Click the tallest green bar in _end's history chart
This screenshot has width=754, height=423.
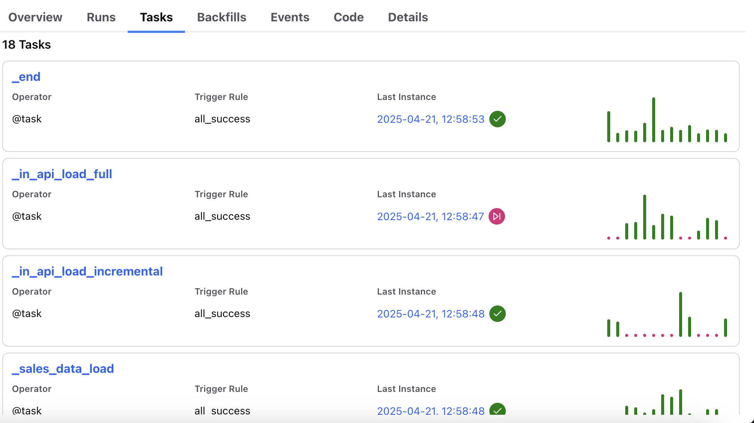point(653,120)
